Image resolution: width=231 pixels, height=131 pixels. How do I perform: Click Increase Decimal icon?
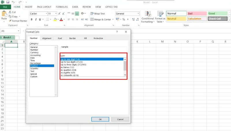(133, 19)
